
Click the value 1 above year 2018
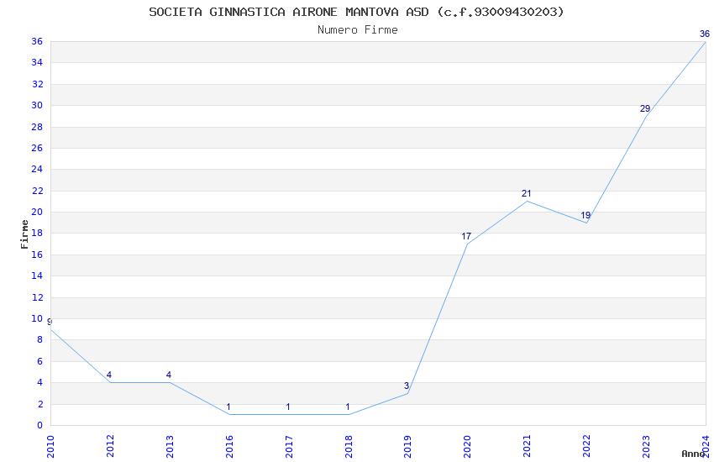point(348,407)
